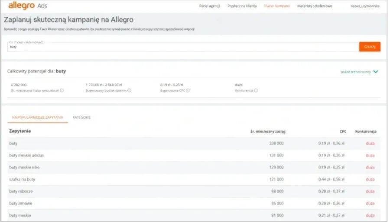Open Materiały szkoleniowe navigation link
This screenshot has height=222, width=390.
315,6
